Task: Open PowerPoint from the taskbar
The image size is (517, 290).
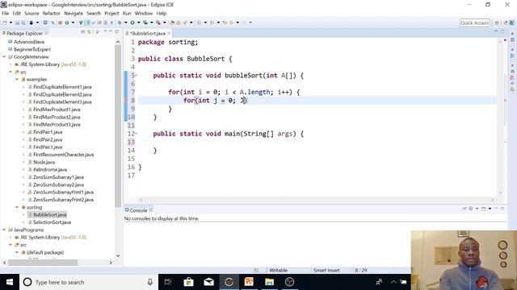Action: point(249,282)
